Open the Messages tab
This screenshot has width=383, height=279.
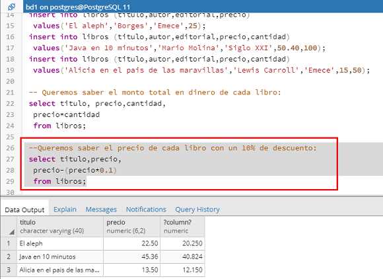[101, 210]
